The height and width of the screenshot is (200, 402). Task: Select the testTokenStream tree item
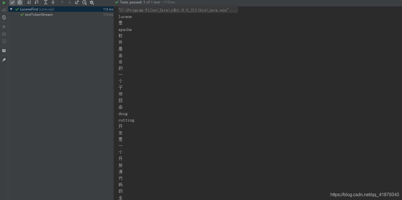[x=39, y=14]
